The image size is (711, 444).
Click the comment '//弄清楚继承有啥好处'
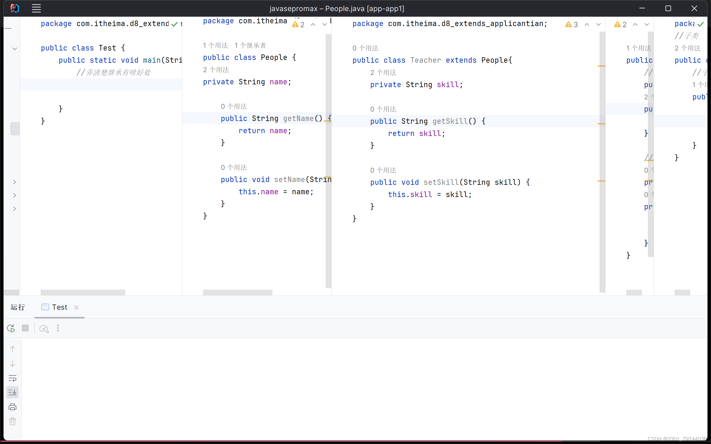[113, 72]
